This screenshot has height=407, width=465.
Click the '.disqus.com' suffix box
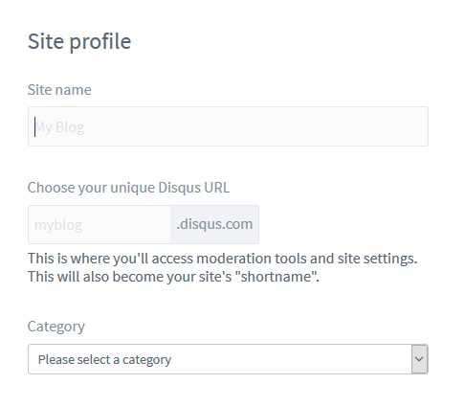(x=214, y=224)
